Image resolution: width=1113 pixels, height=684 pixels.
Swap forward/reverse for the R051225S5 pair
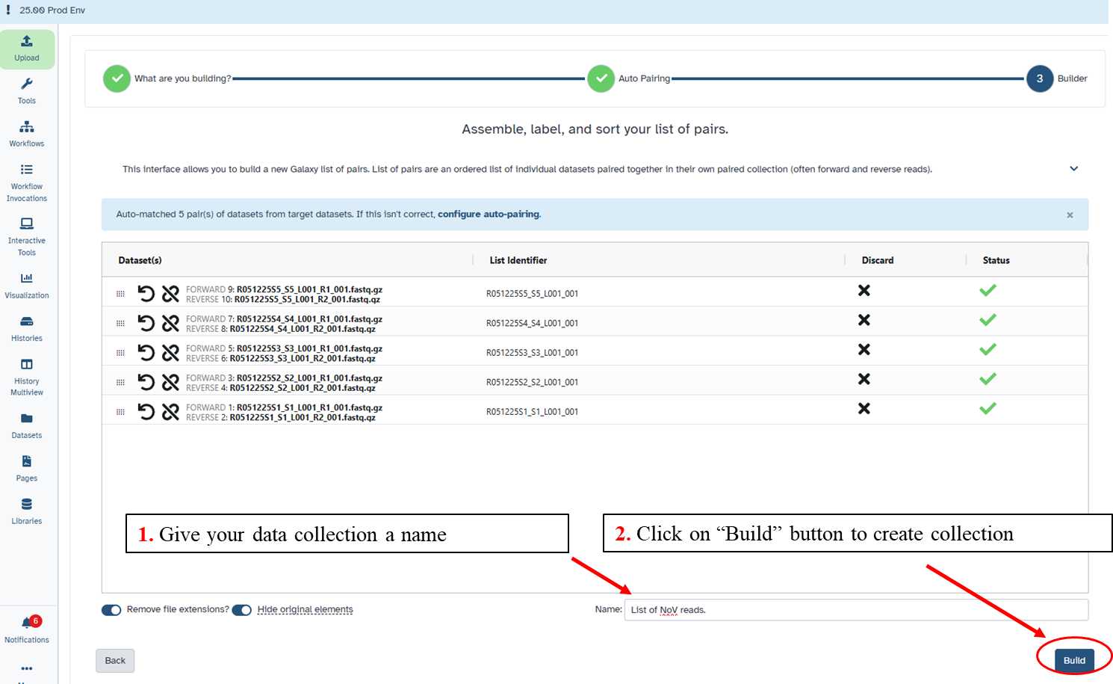pos(146,294)
